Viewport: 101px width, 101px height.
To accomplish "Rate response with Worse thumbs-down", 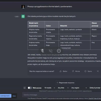I will (x=76, y=71).
